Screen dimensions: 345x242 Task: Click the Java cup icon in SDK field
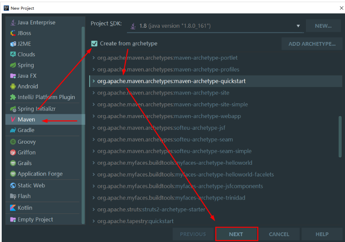pos(133,26)
